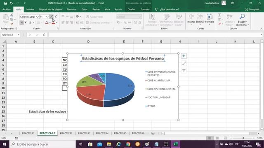Click the Chart Styles brush button

click(184, 63)
